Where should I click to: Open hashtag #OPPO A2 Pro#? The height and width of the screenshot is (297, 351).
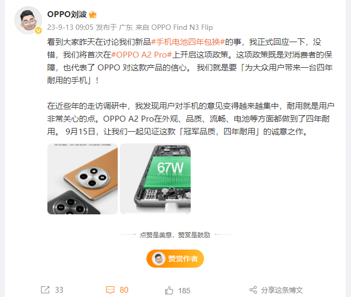[142, 55]
